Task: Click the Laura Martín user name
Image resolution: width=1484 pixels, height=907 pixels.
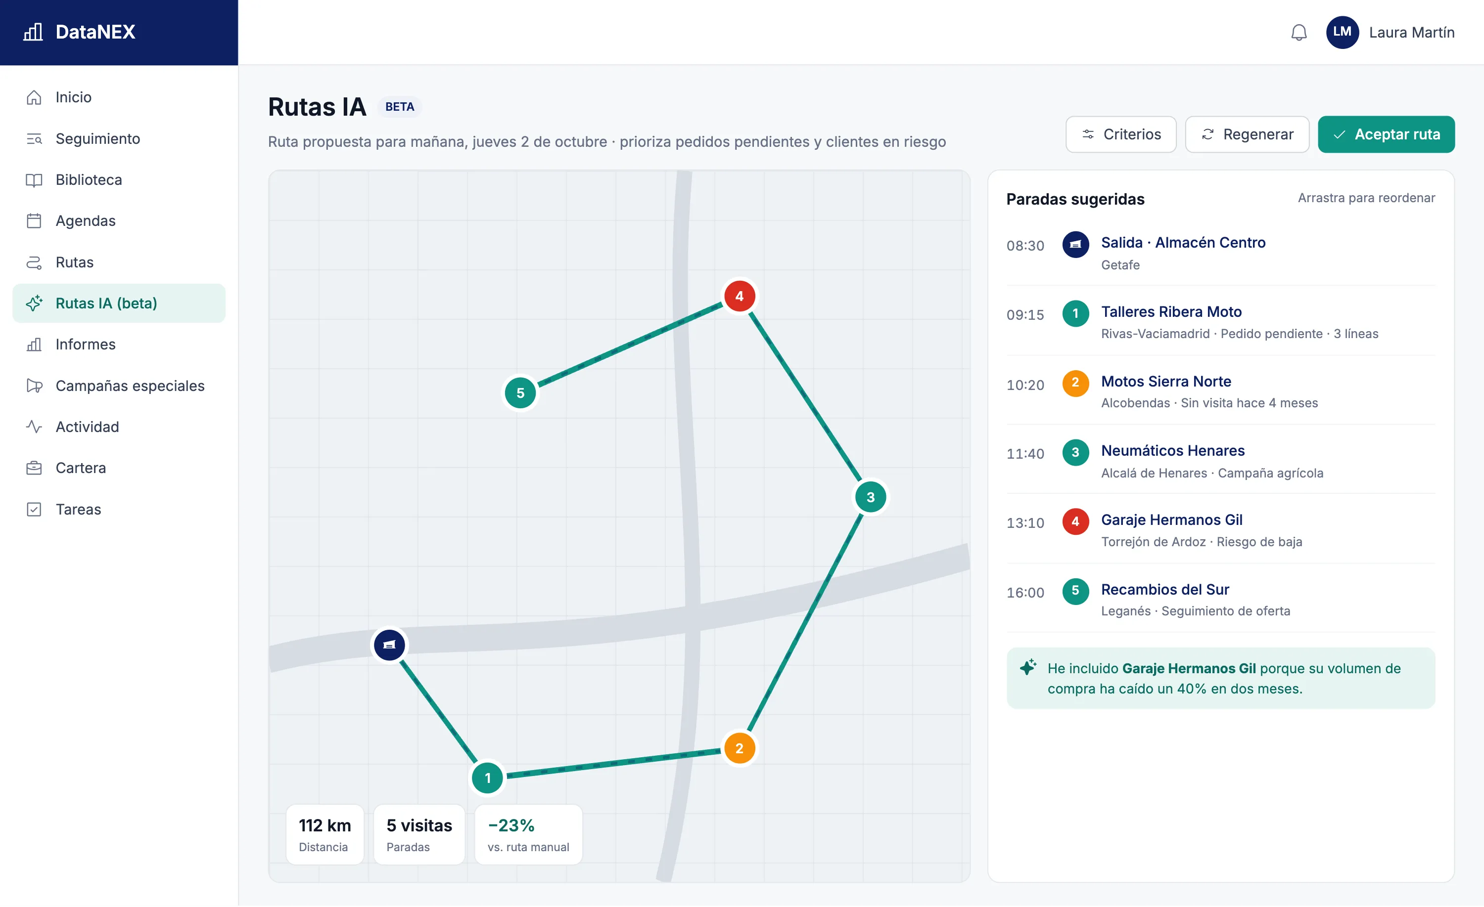Action: point(1411,33)
